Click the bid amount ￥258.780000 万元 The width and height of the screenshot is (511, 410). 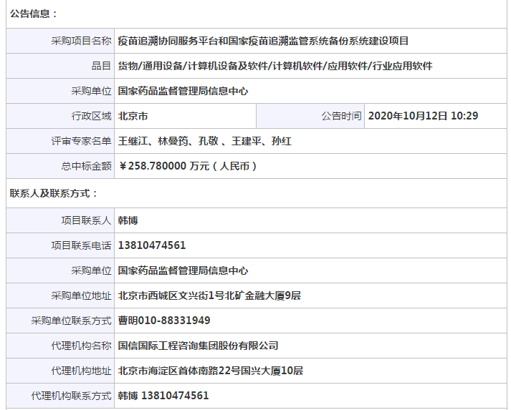point(188,166)
